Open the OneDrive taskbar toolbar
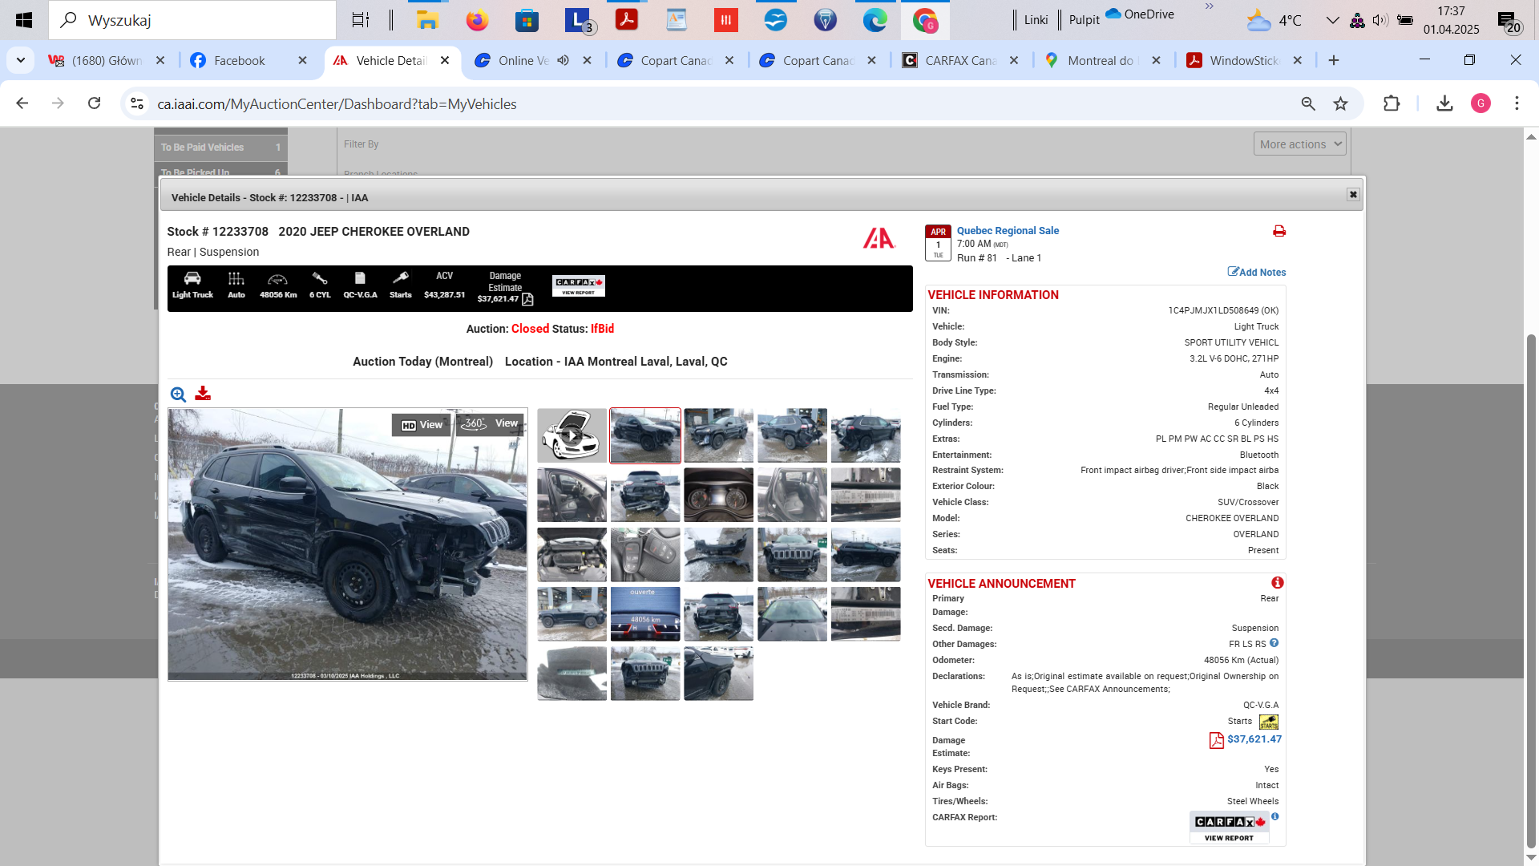The image size is (1539, 866). [1140, 14]
